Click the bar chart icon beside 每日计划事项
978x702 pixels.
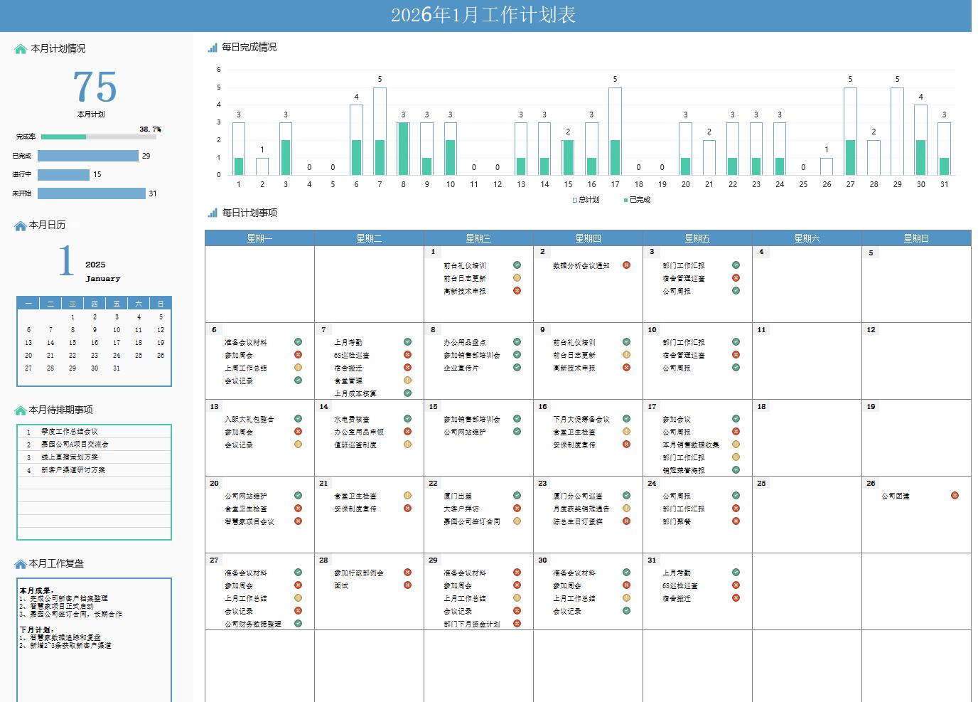click(213, 213)
